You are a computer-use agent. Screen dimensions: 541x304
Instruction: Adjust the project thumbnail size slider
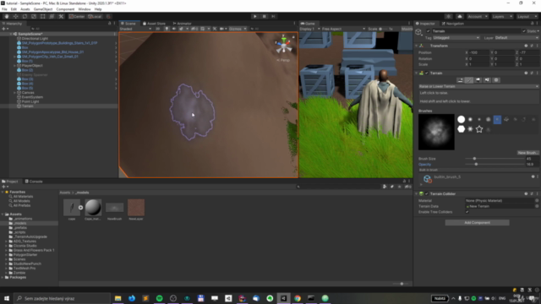(x=401, y=284)
